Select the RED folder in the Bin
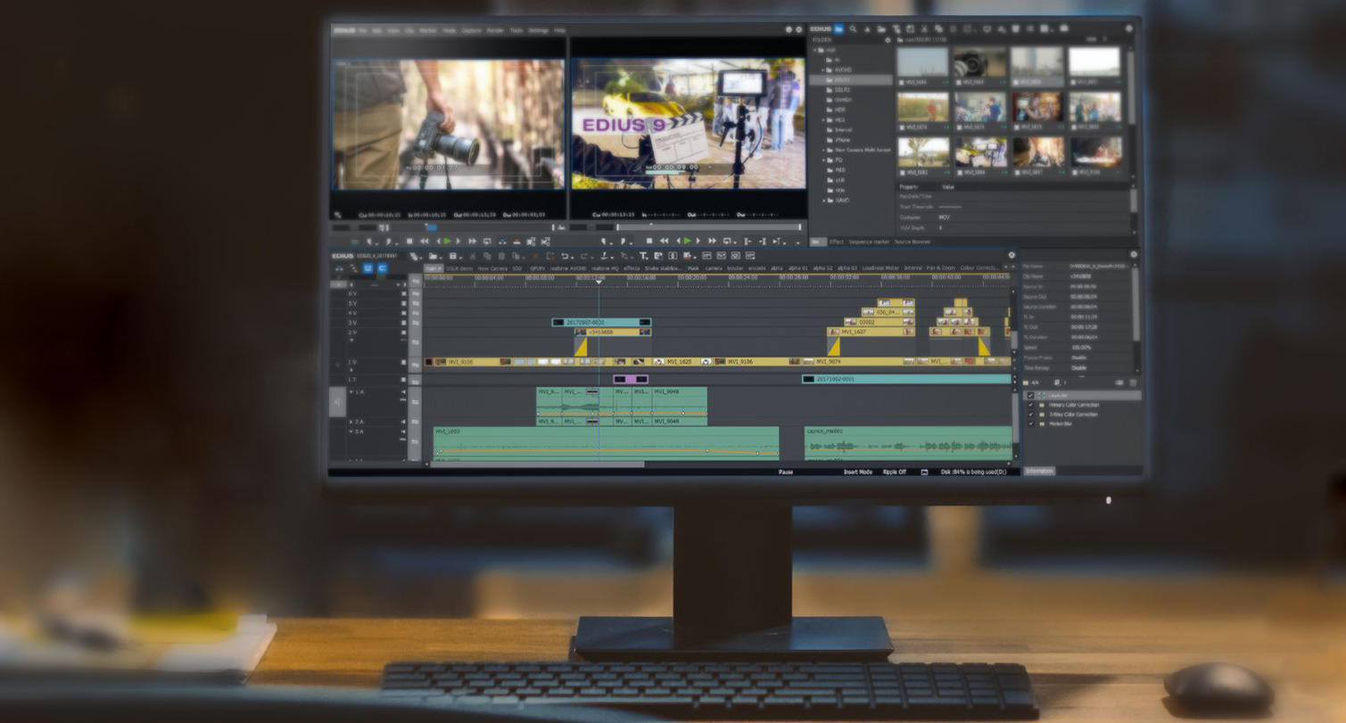The image size is (1346, 723). click(x=840, y=170)
